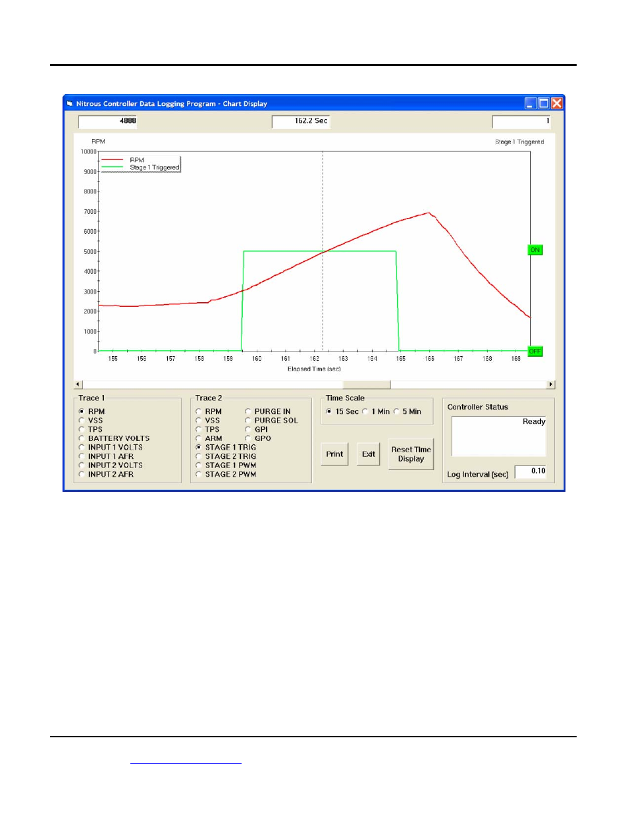Click the Print button
Image resolution: width=628 pixels, height=813 pixels.
[334, 454]
